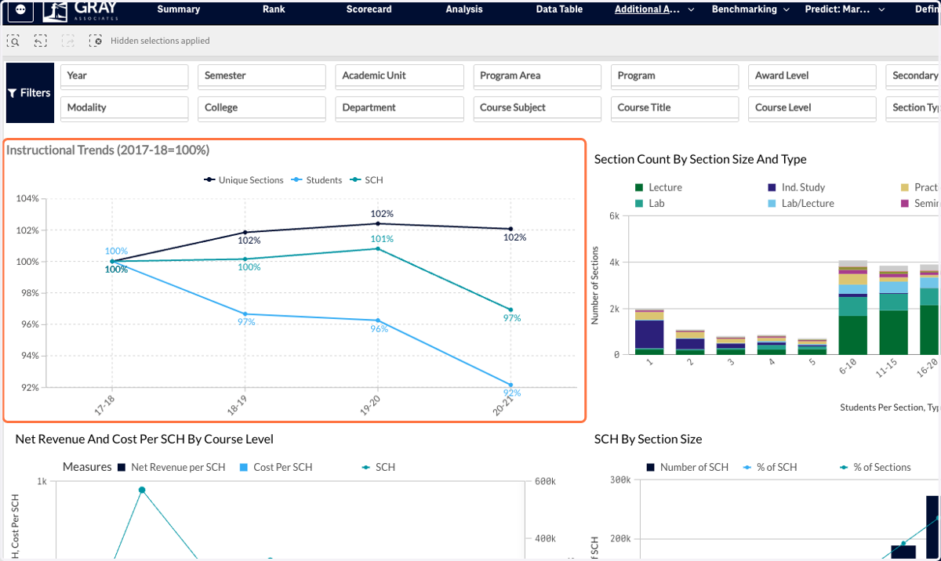Toggle Number of SCH legend item

point(687,467)
